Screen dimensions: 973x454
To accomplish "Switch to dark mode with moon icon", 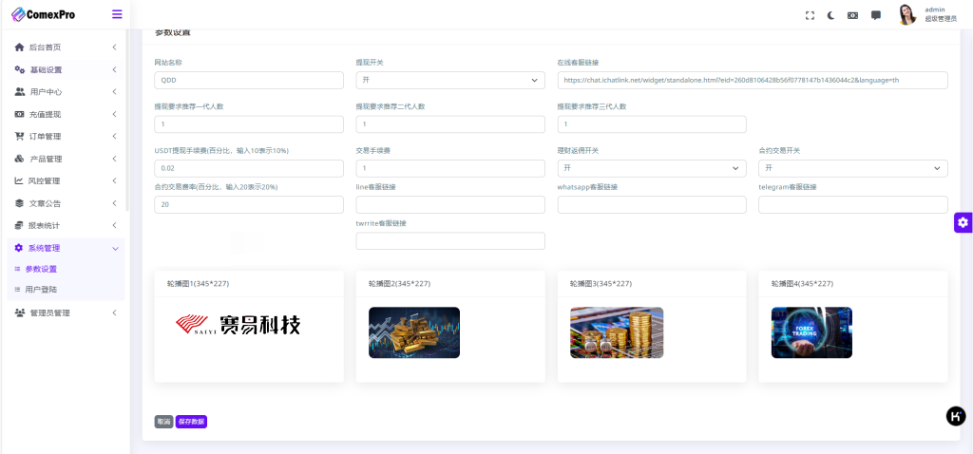I will (831, 15).
